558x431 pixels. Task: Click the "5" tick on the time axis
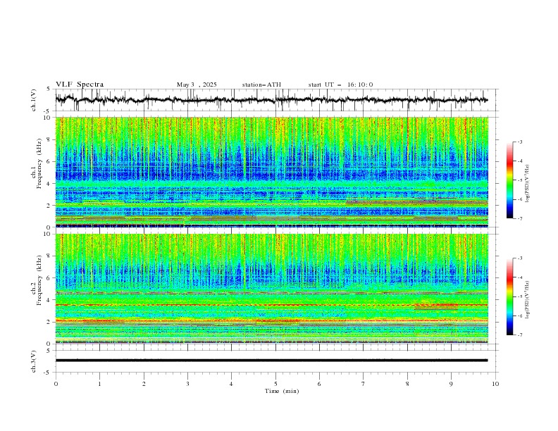point(275,384)
